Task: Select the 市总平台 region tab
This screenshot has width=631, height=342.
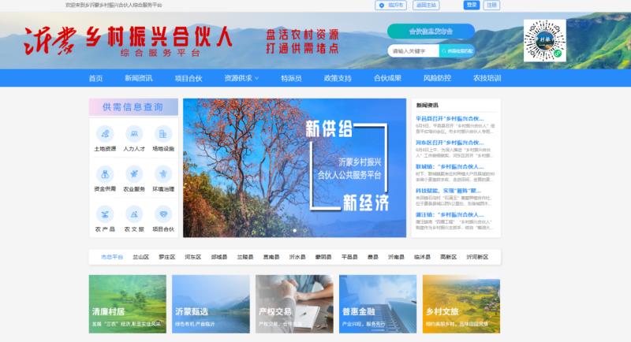Action: pyautogui.click(x=112, y=257)
